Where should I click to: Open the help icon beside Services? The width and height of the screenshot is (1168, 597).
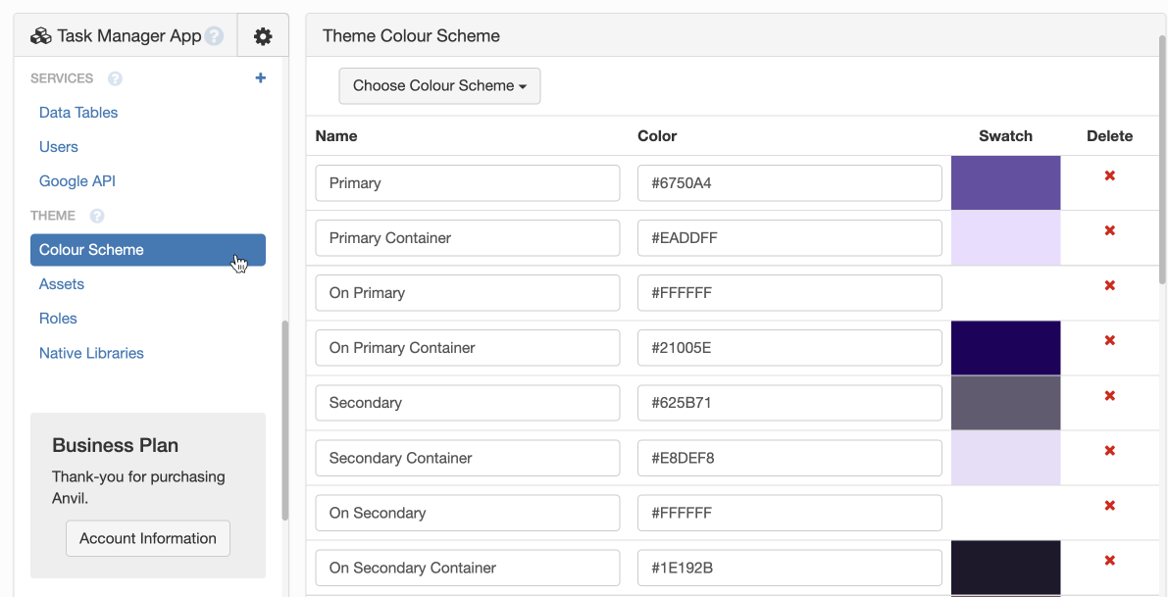(x=115, y=78)
